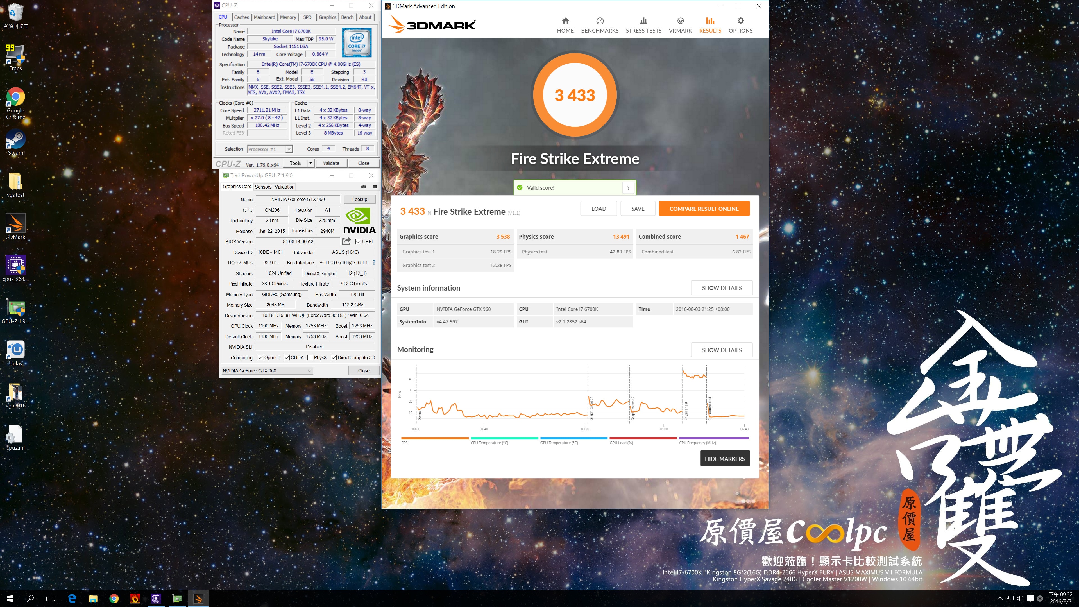Go to HOME in 3DMark
1079x607 pixels.
[565, 25]
